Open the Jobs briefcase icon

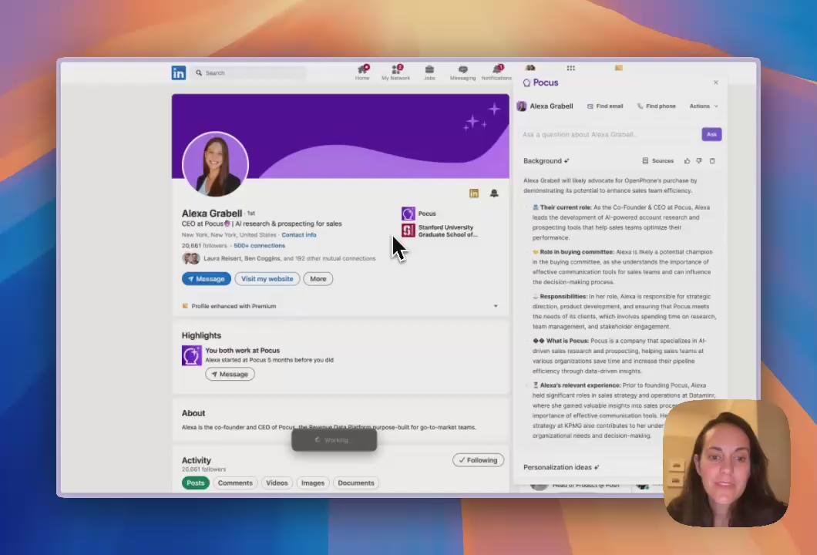[429, 72]
